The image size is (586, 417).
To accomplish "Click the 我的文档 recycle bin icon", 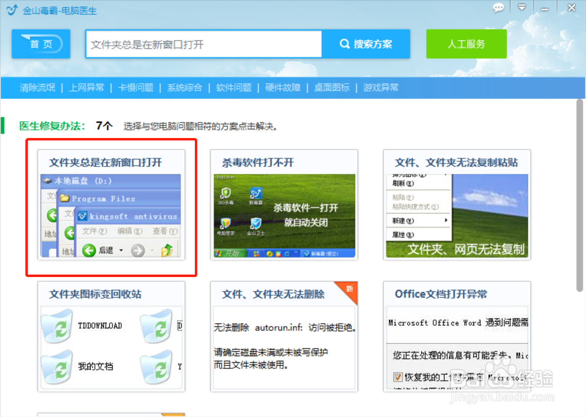I will 57,367.
